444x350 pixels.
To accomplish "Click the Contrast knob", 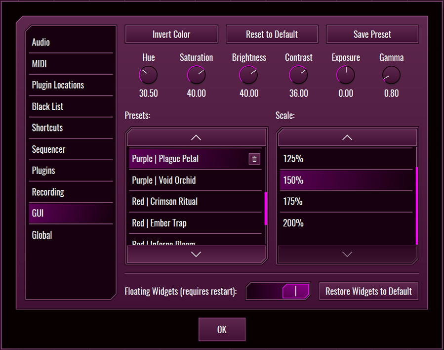I will pyautogui.click(x=298, y=75).
